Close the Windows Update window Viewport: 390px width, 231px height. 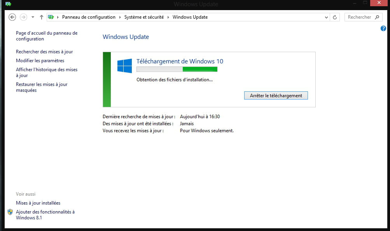point(379,3)
